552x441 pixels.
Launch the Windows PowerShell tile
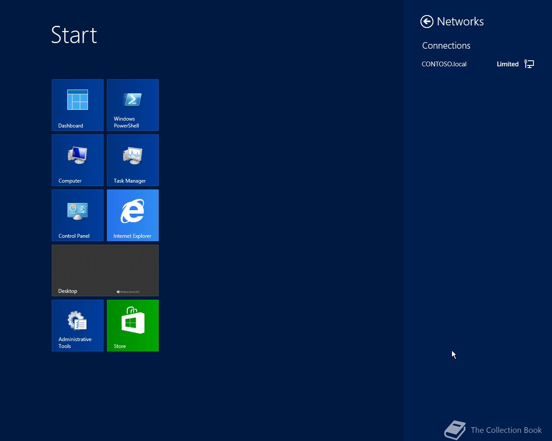(133, 105)
